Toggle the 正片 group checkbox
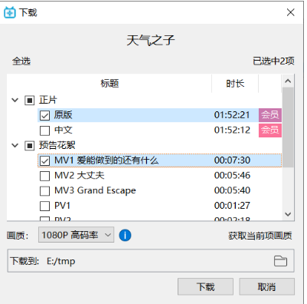This screenshot has height=304, width=307. tap(29, 101)
